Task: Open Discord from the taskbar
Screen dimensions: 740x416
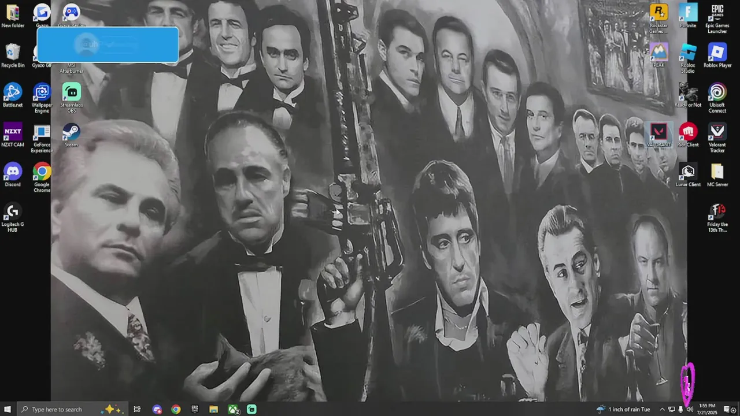Action: pyautogui.click(x=157, y=409)
